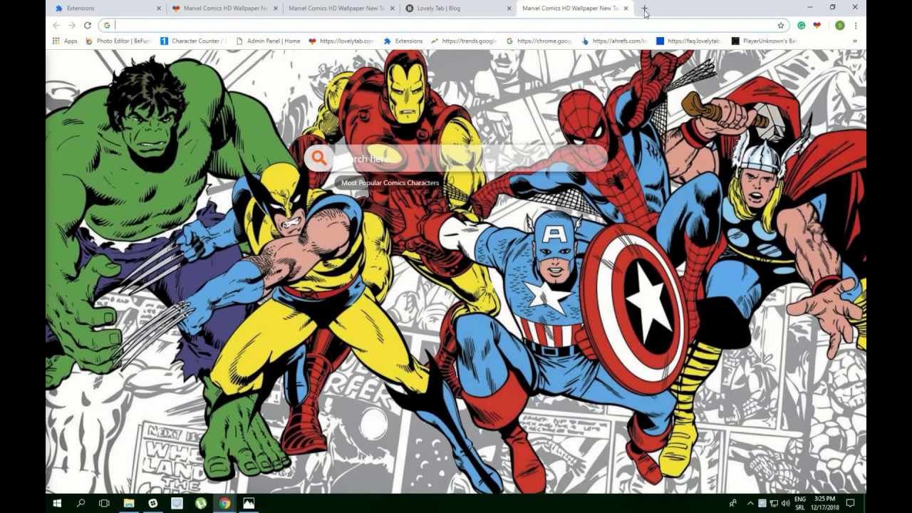Screen dimensions: 912x513
Task: Click Most Popular Comics Characters button
Action: 390,183
